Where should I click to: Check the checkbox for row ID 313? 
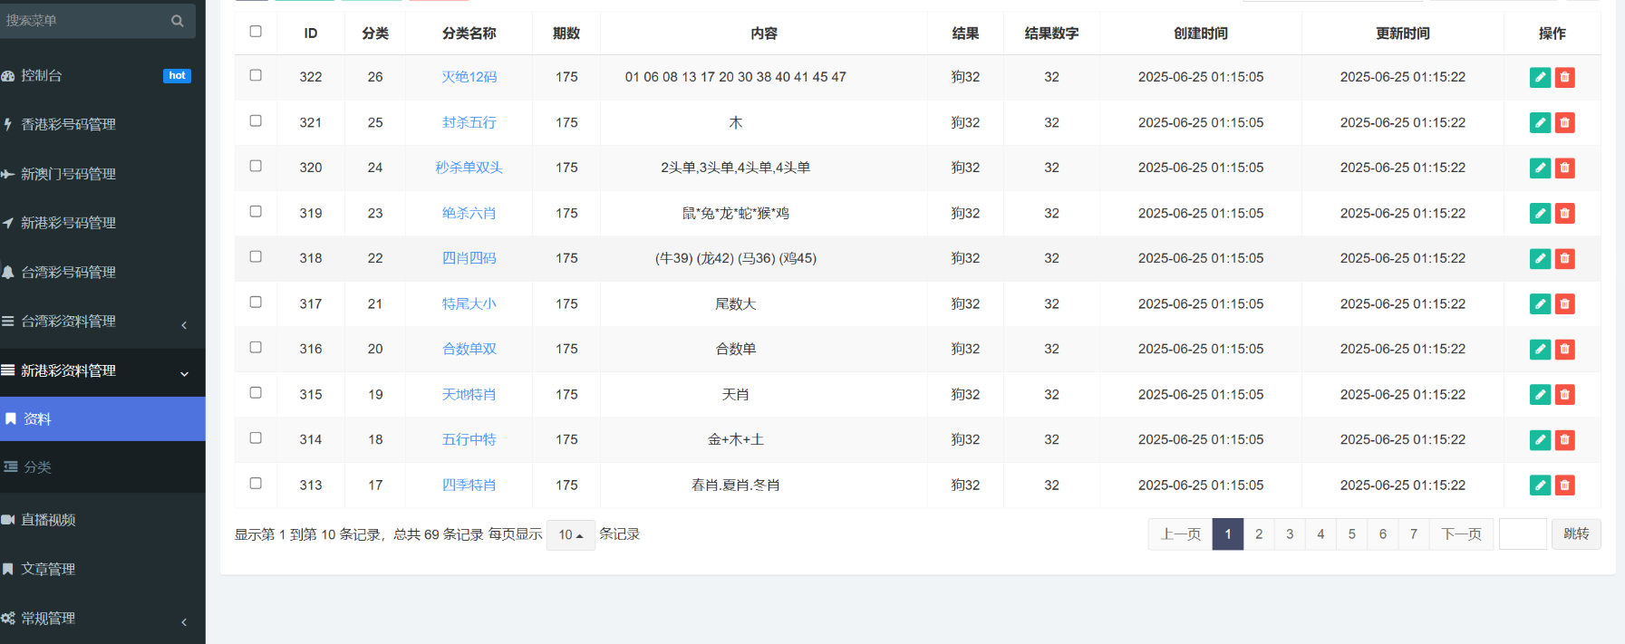[x=256, y=483]
